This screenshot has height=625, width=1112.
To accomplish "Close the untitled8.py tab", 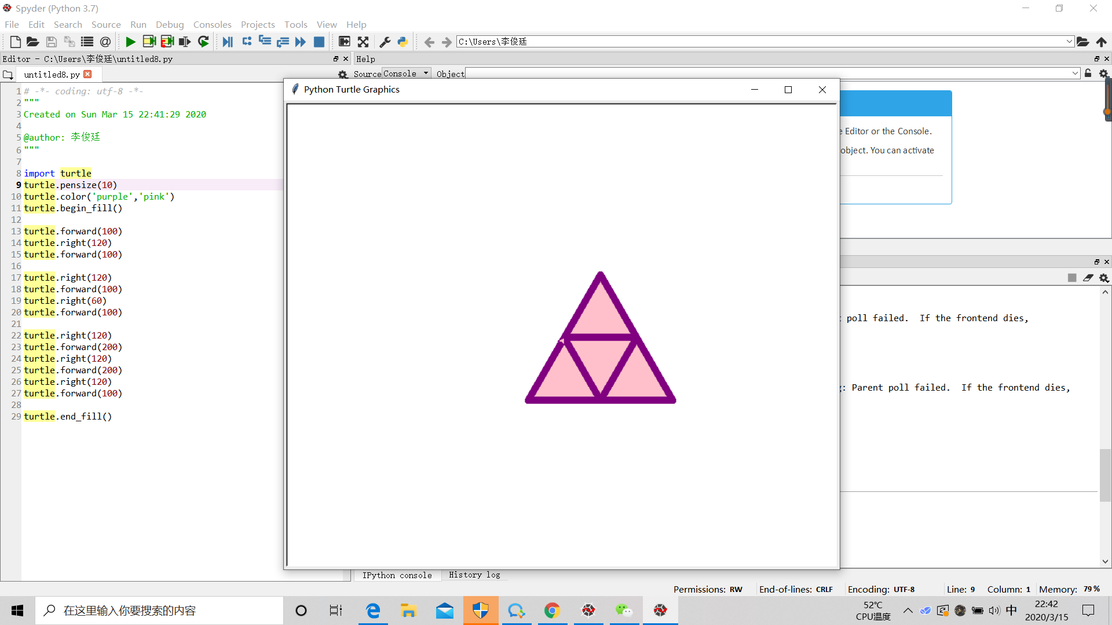I will pos(87,74).
